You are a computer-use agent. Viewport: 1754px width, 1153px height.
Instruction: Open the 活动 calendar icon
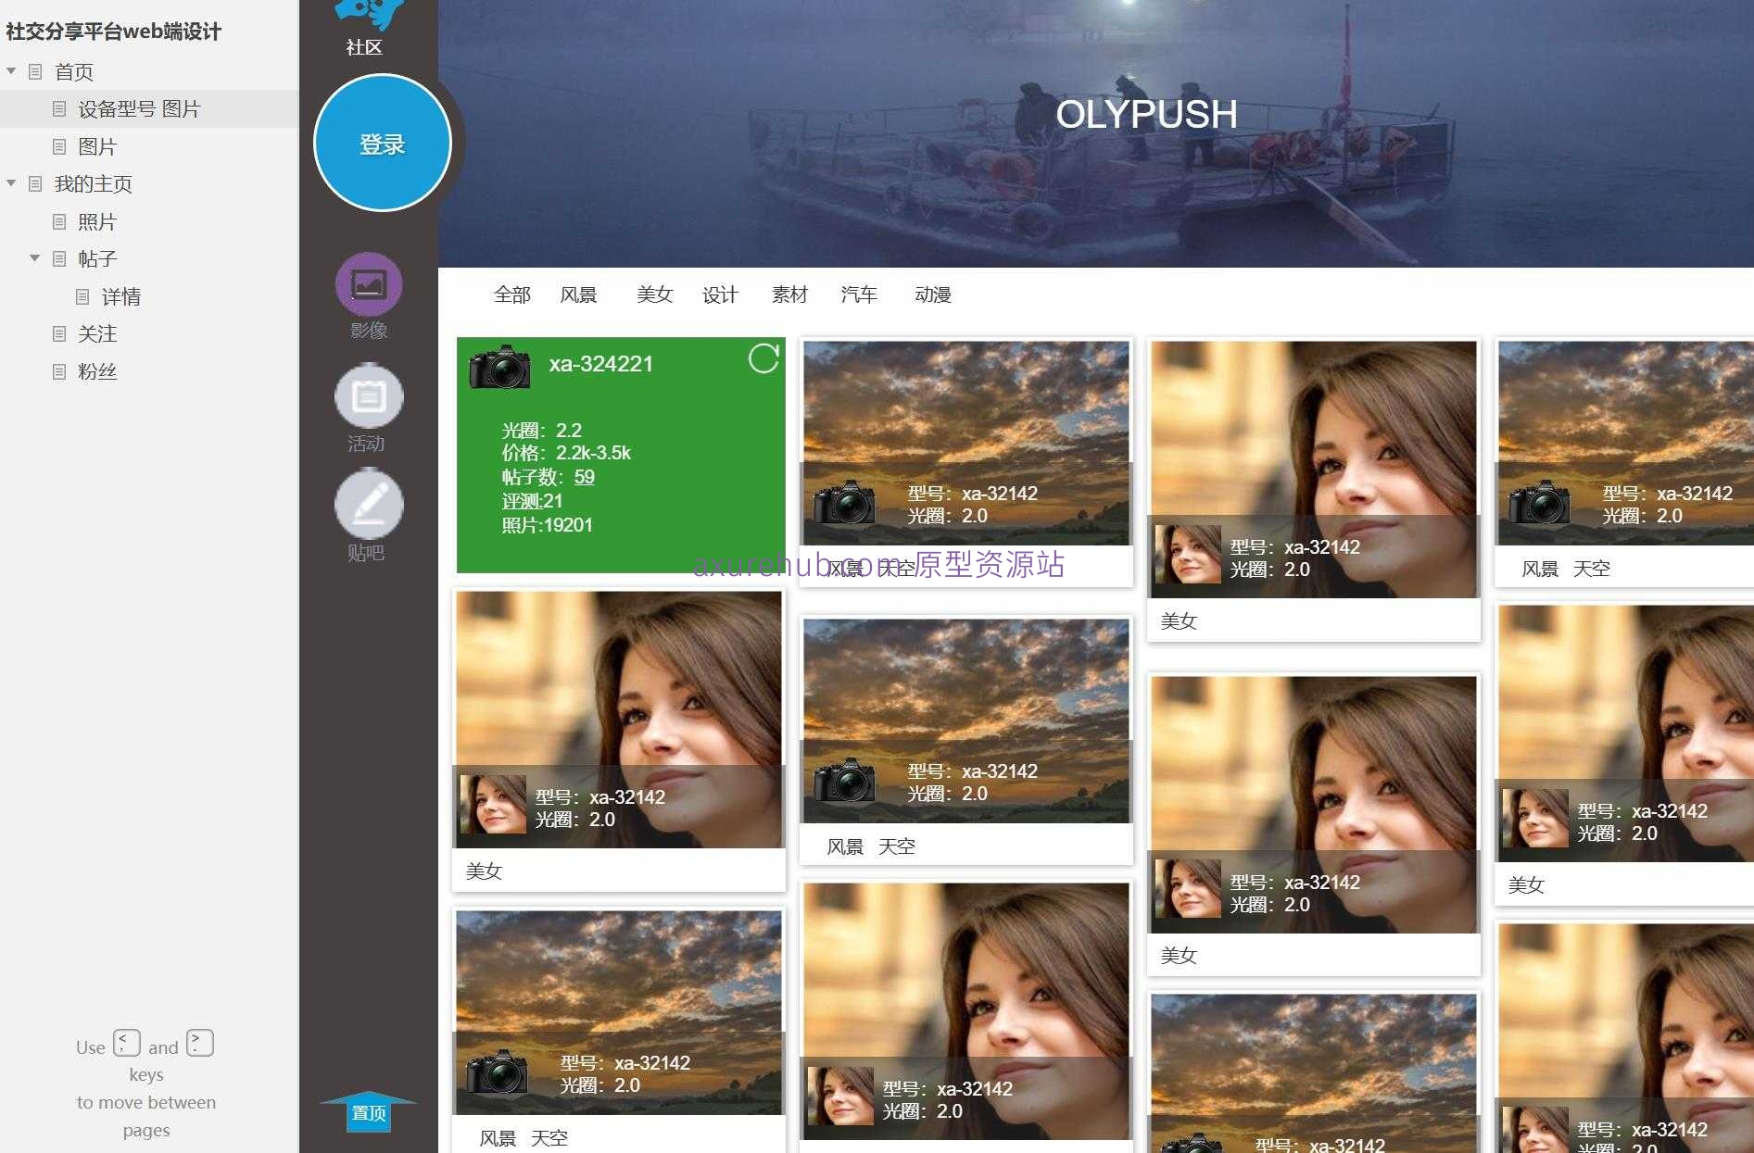coord(368,396)
